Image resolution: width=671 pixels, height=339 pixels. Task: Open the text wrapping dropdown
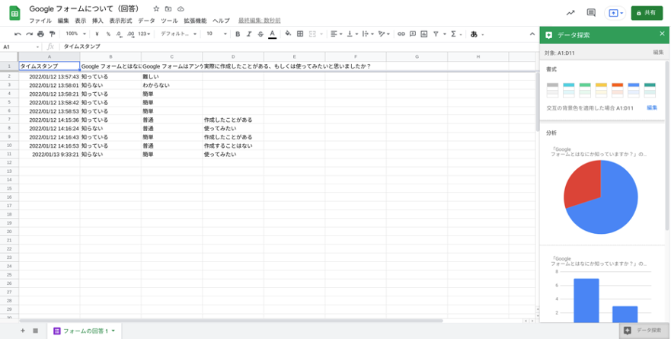pyautogui.click(x=368, y=34)
